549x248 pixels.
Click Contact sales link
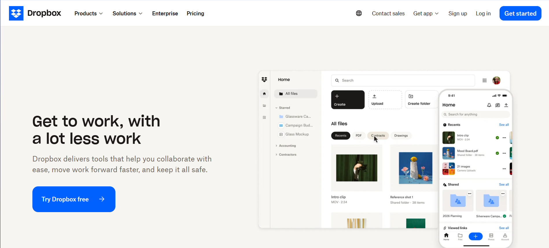tap(388, 13)
